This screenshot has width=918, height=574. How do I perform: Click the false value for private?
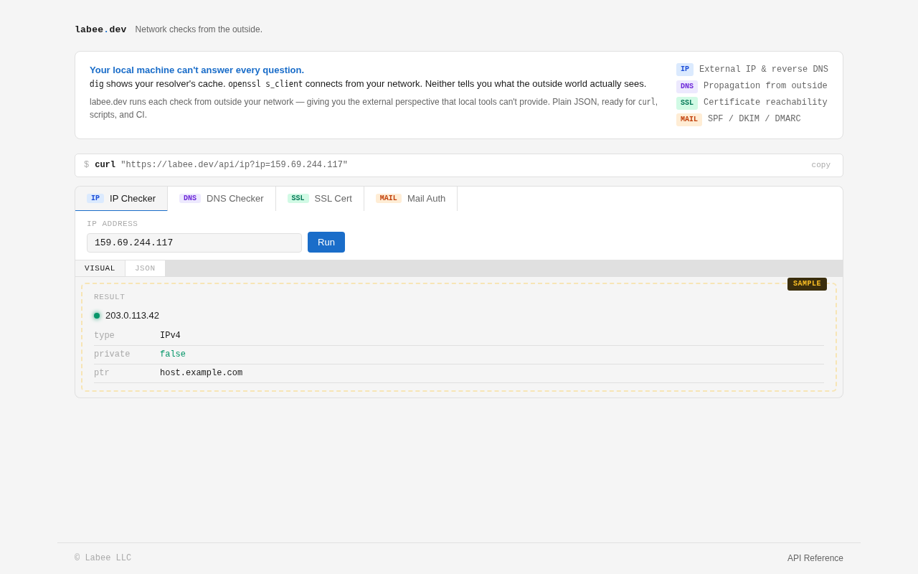(173, 354)
